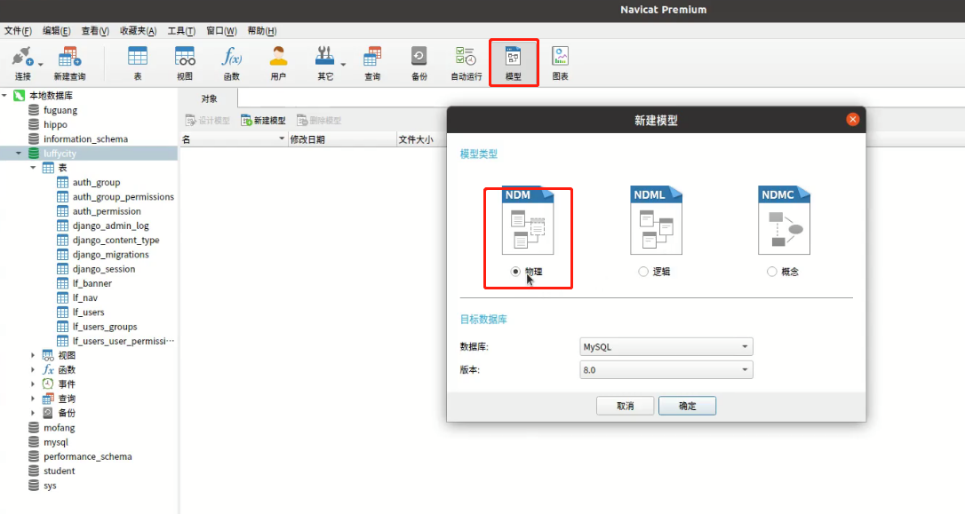Open the 数据库 MySQL dropdown
This screenshot has height=514, width=965.
tap(666, 347)
